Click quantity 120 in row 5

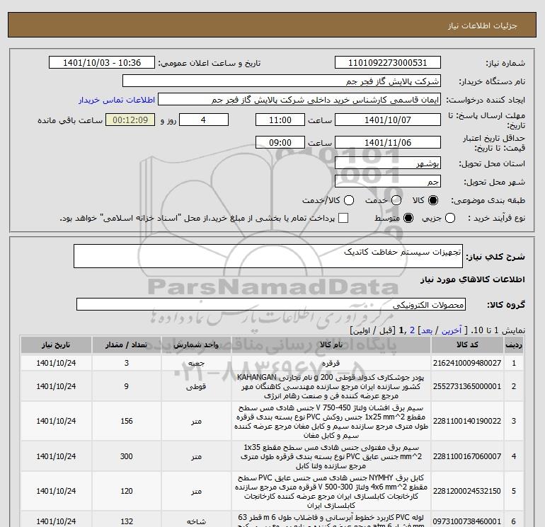pyautogui.click(x=127, y=491)
